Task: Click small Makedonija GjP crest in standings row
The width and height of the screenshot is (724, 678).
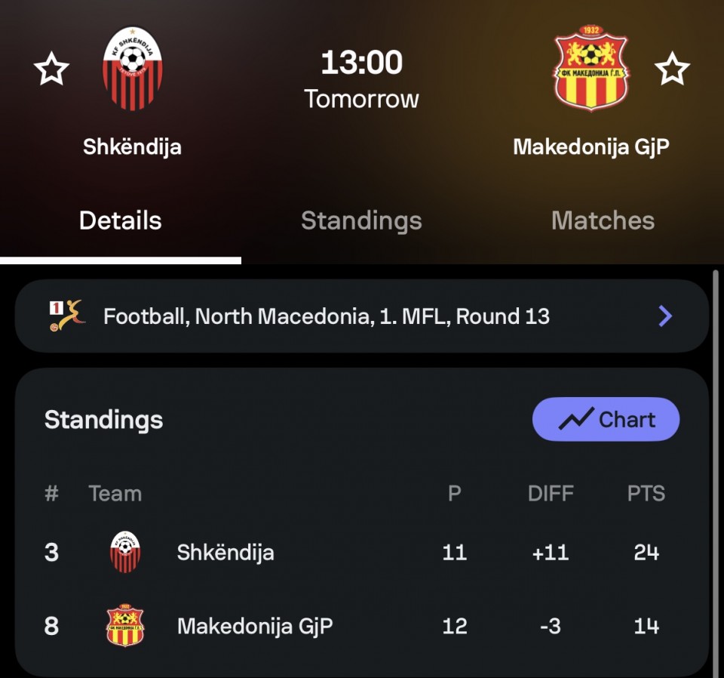Action: 125,626
